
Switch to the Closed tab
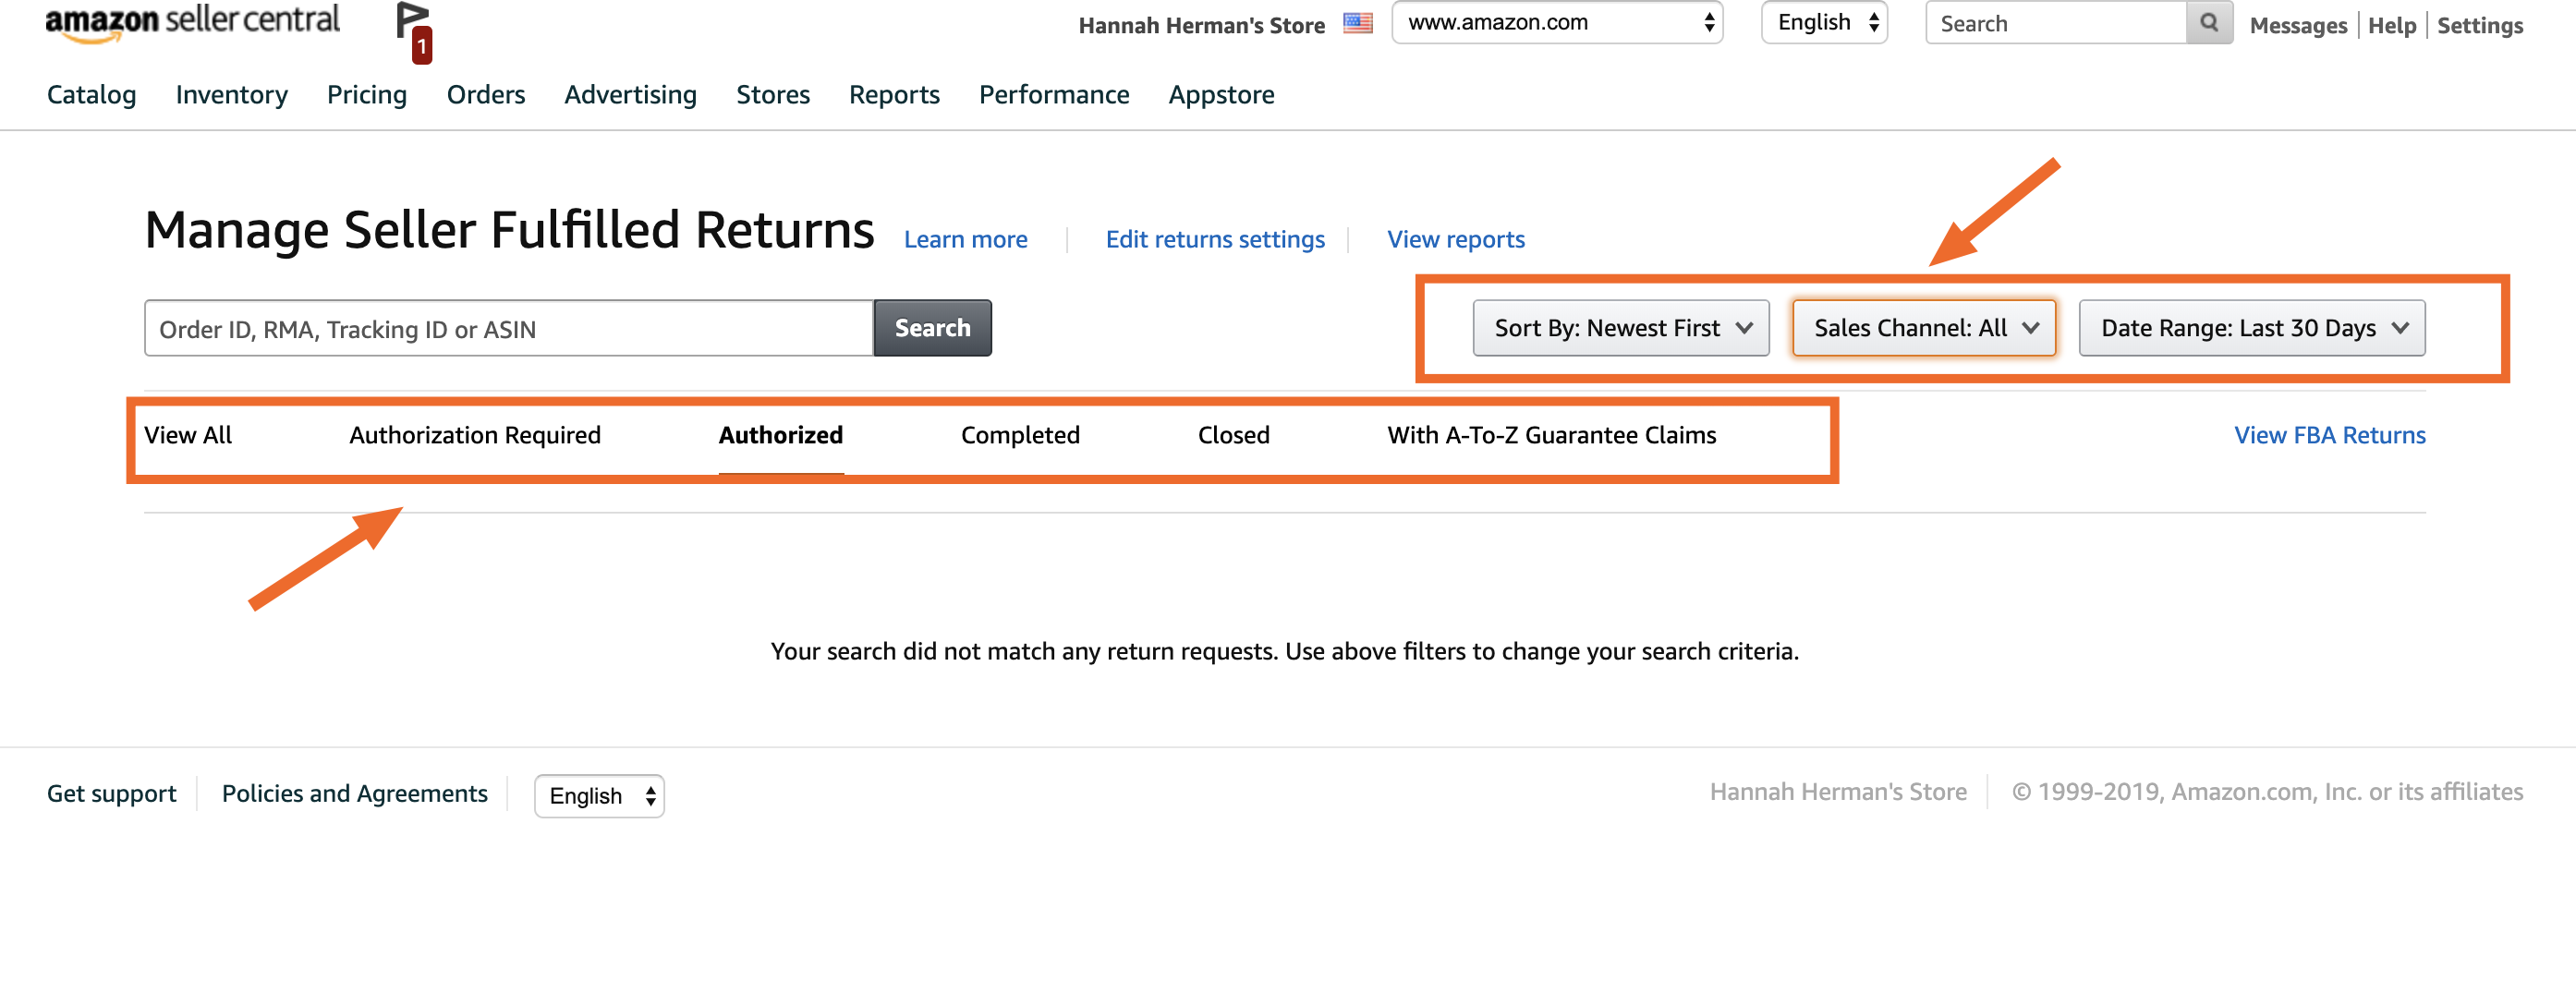click(x=1233, y=435)
